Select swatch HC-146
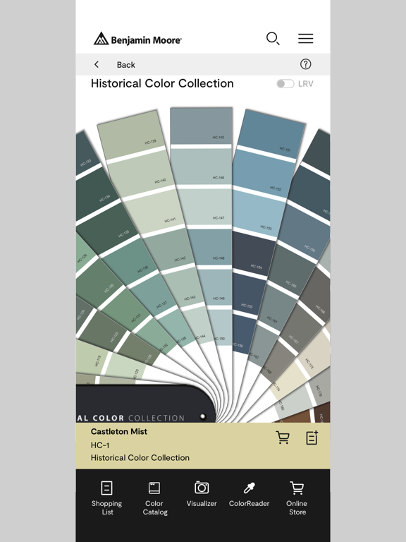This screenshot has width=406, height=542. pyautogui.click(x=203, y=167)
